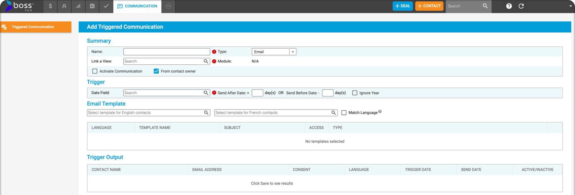
Task: Uncheck From contact owner checkbox
Action: pyautogui.click(x=156, y=71)
